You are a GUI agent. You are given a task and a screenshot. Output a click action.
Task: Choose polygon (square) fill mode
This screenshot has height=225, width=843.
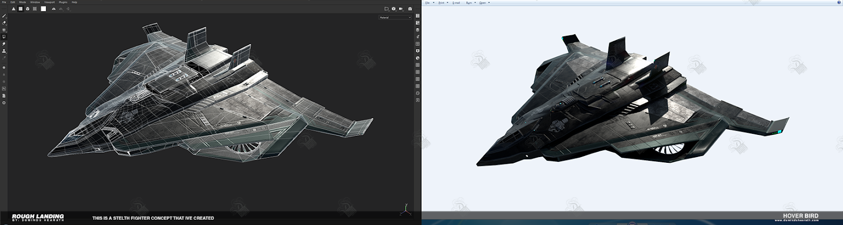[x=21, y=9]
